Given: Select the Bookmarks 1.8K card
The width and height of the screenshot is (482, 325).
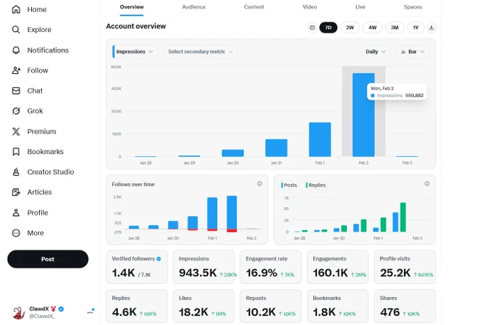Looking at the screenshot, I should [338, 307].
